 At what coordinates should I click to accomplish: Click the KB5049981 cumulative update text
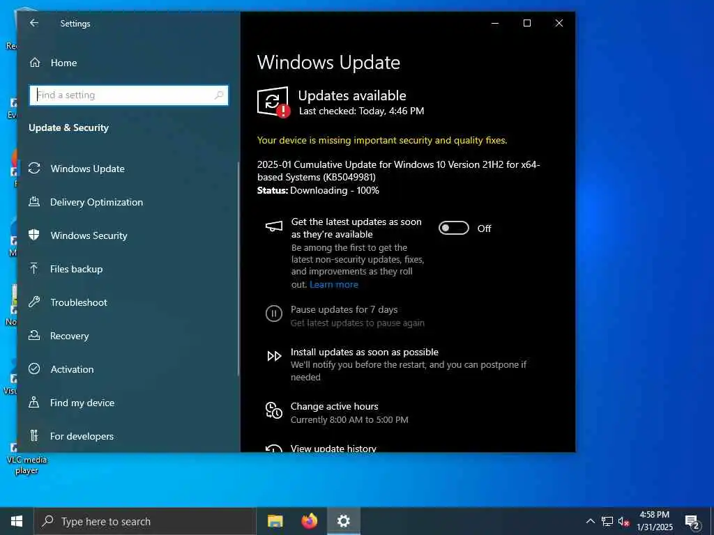point(398,171)
